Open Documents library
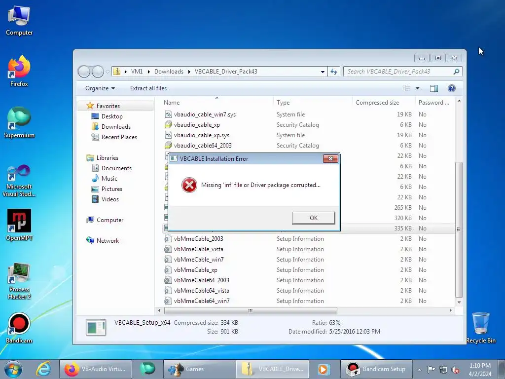505x379 pixels. click(x=116, y=168)
